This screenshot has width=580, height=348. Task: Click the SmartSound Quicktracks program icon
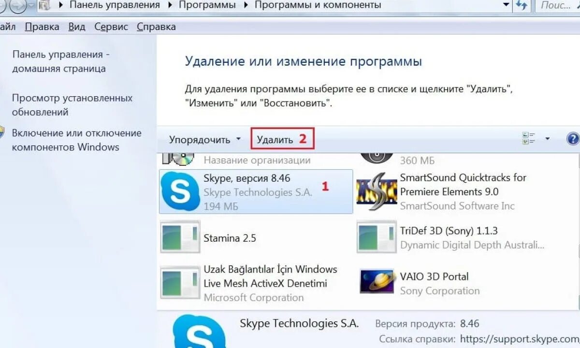point(377,192)
